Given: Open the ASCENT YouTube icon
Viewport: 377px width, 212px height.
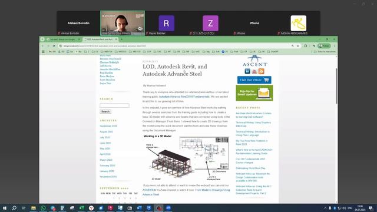Looking at the screenshot, I should click(x=254, y=71).
